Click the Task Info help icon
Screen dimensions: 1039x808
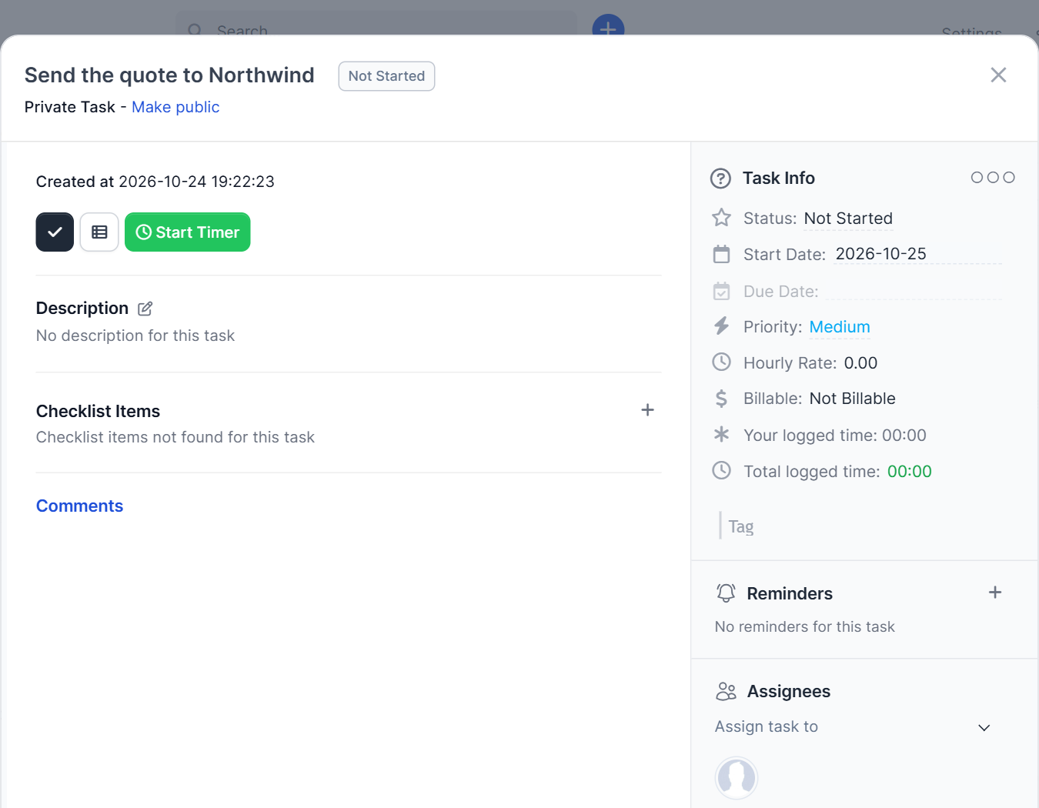[x=720, y=179]
